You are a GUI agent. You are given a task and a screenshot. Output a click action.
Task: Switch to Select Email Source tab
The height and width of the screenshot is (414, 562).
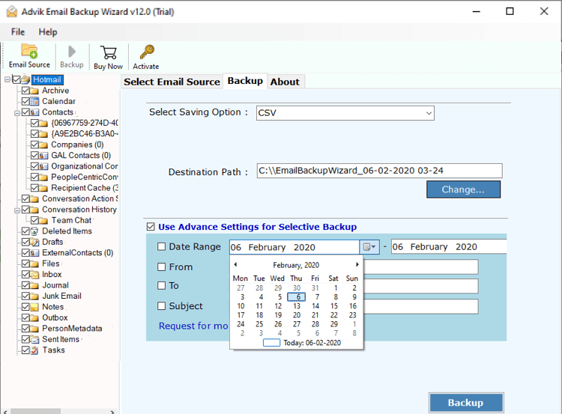click(172, 82)
